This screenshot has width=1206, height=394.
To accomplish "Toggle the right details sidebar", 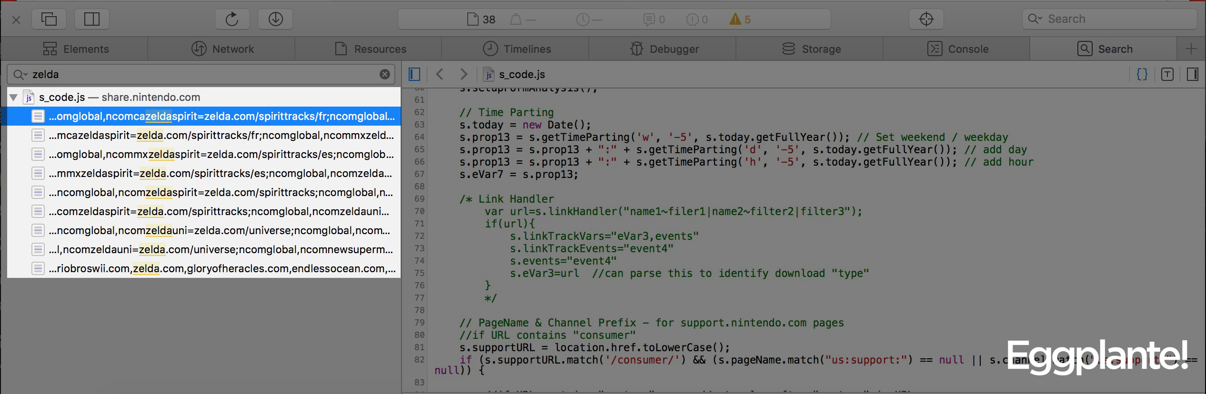I will [1192, 74].
